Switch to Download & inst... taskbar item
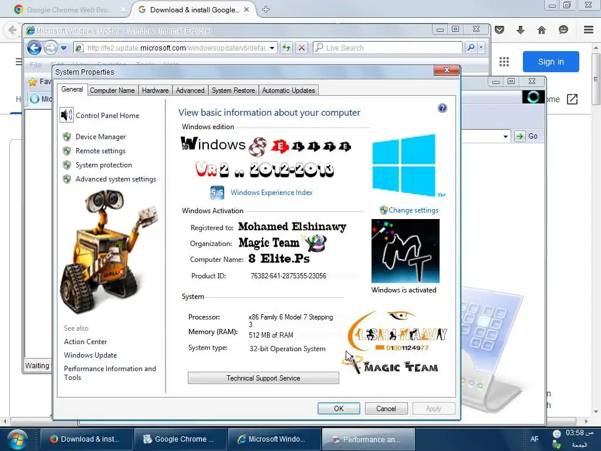This screenshot has width=601, height=451. 87,439
